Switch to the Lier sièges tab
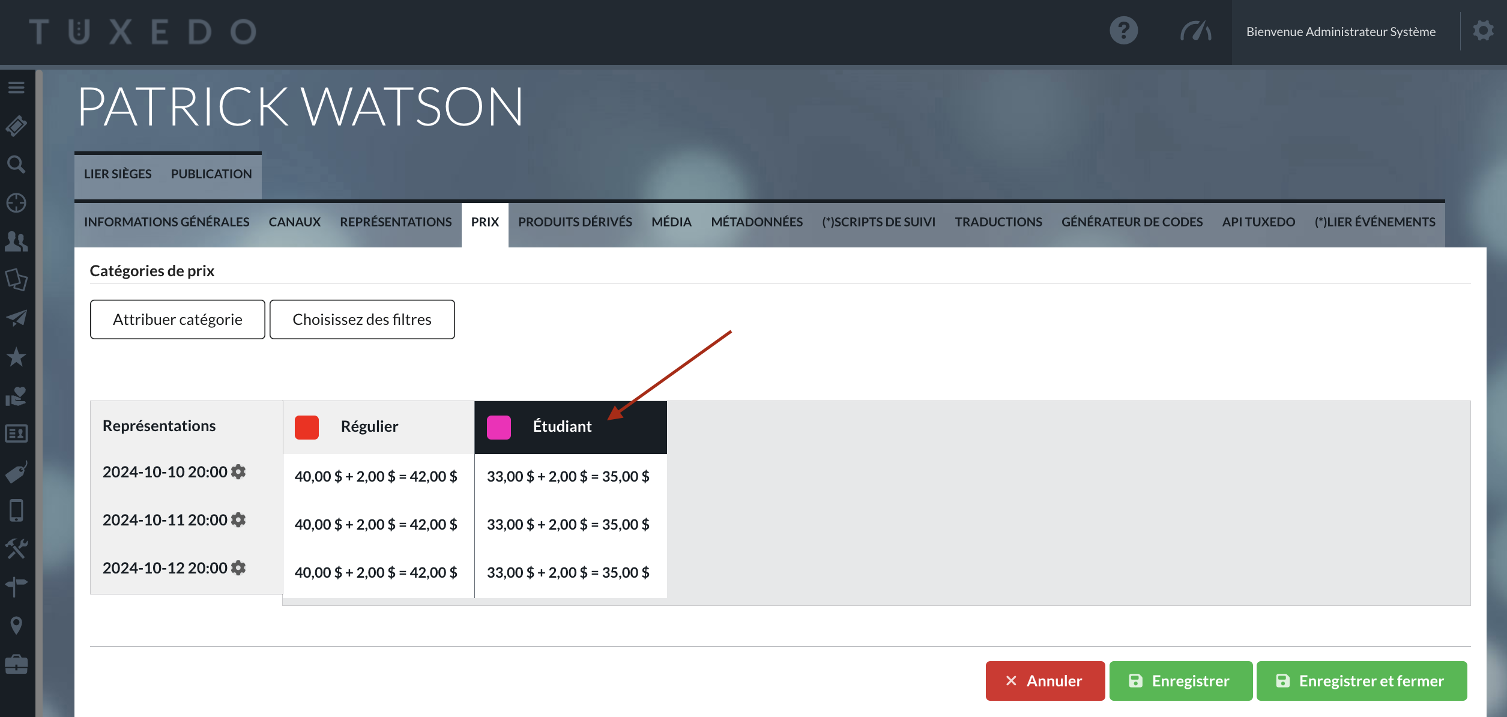Viewport: 1507px width, 717px height. pyautogui.click(x=118, y=174)
